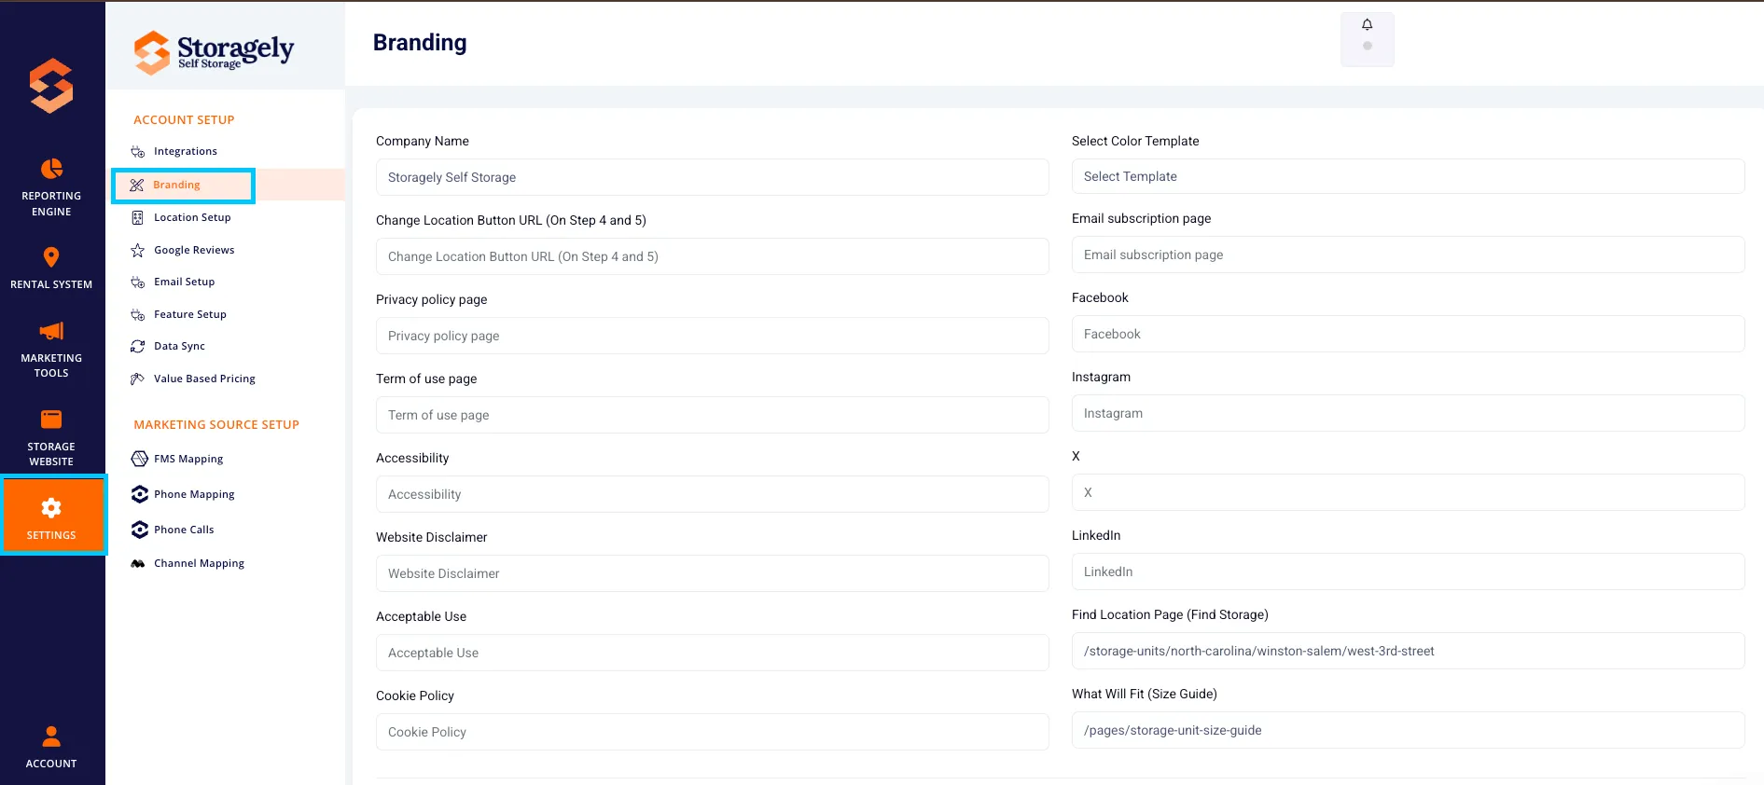Click the notification bell icon

pos(1367,25)
